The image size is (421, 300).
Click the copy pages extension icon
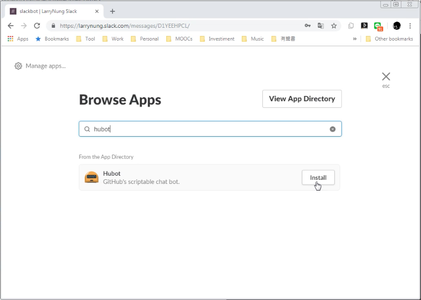pos(351,26)
